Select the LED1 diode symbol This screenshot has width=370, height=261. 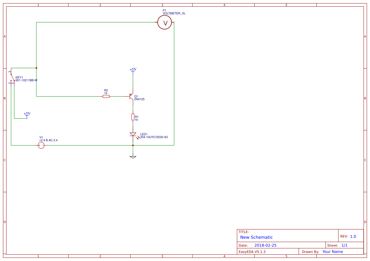[x=133, y=134]
